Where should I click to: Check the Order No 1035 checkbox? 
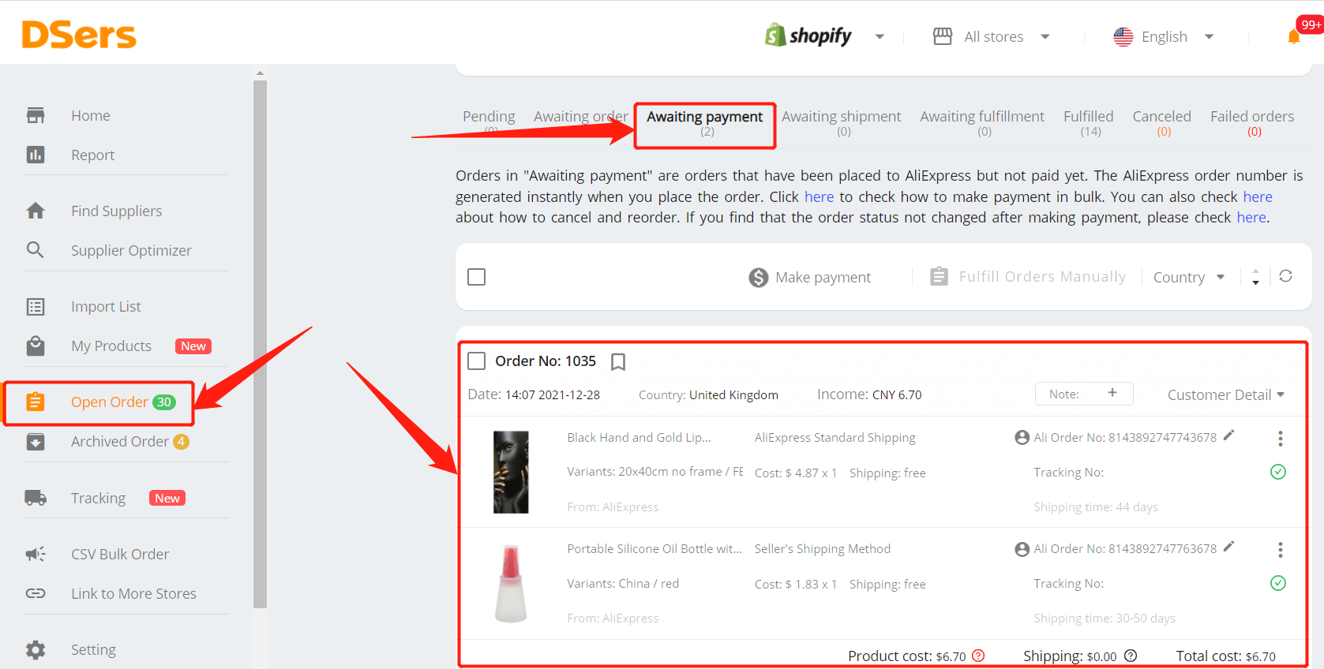point(477,361)
